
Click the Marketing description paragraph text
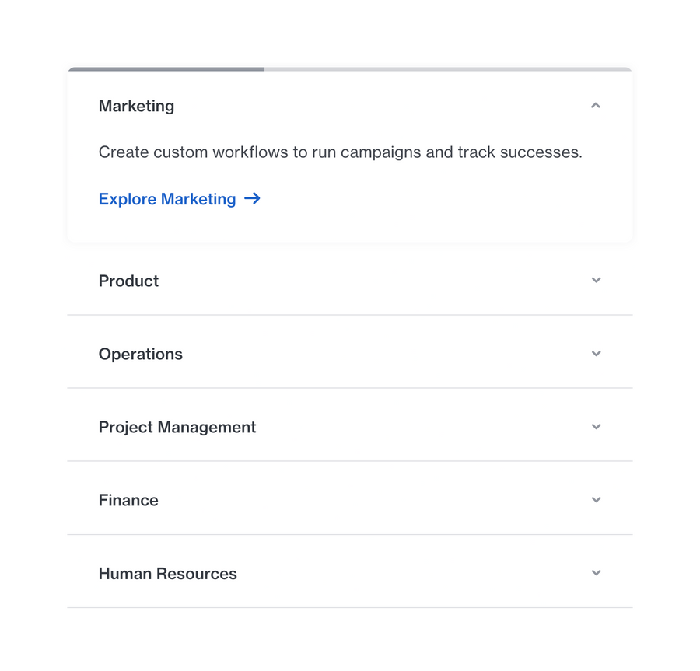pyautogui.click(x=340, y=152)
